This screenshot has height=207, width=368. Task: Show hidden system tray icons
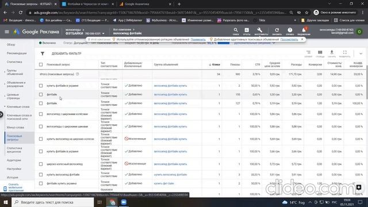pos(310,202)
